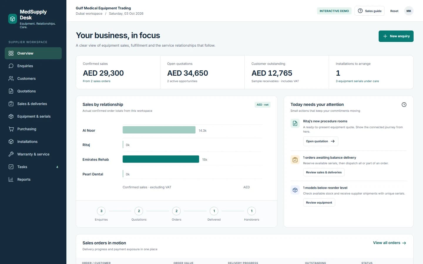Click the cube icon beside models below reorder
Screen dimensions: 423x264
(x=295, y=190)
